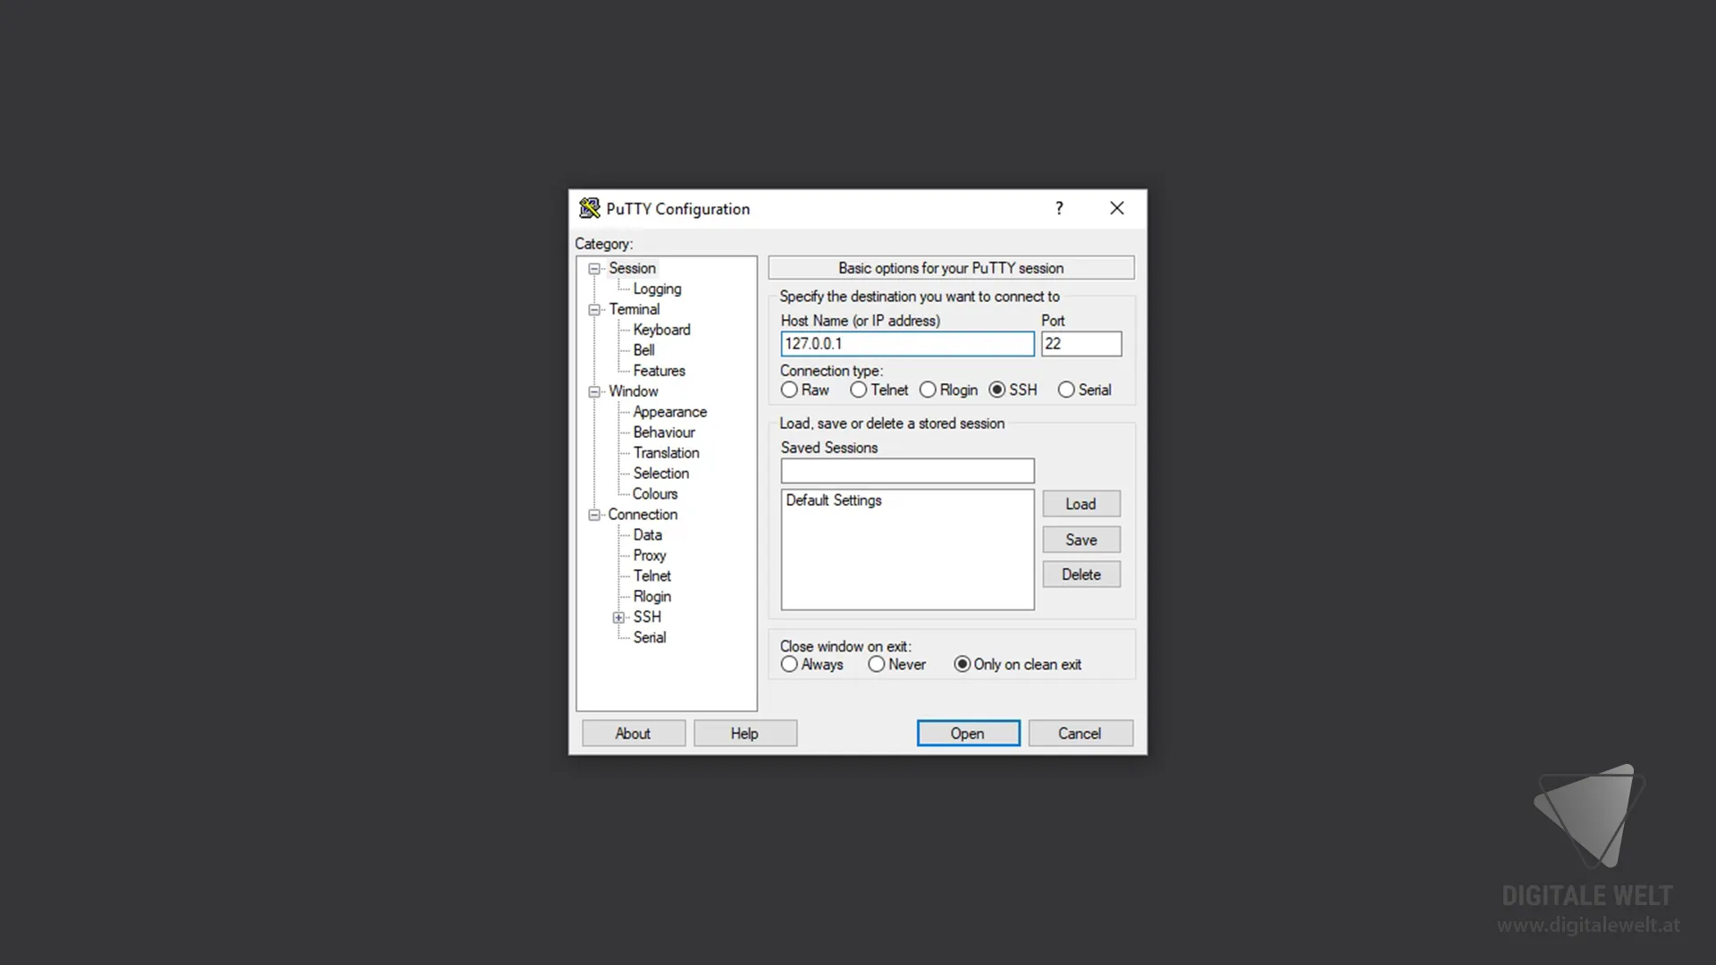1716x965 pixels.
Task: Select the SSH connection type
Action: point(1013,390)
